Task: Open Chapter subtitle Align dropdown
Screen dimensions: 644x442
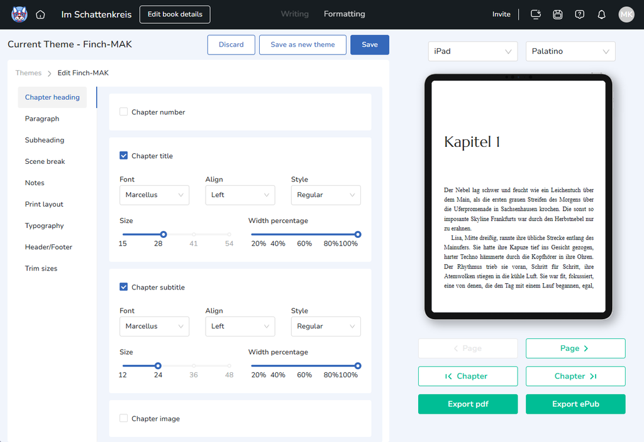Action: tap(240, 326)
